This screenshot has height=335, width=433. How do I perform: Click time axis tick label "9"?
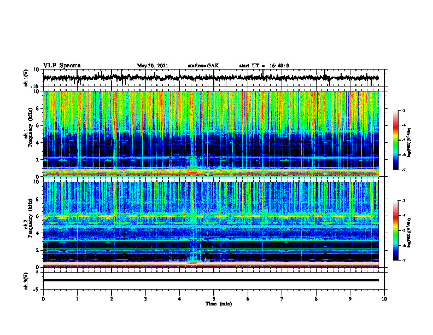click(x=350, y=299)
